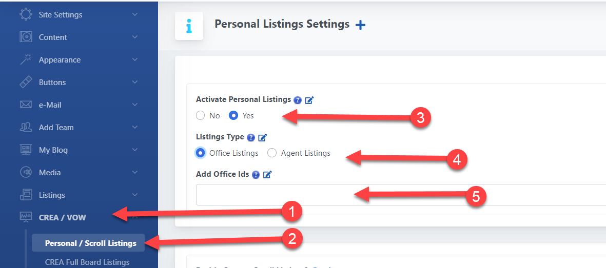Open CREA Full Board Listings page
Screen dimensions: 606x268
pos(87,262)
